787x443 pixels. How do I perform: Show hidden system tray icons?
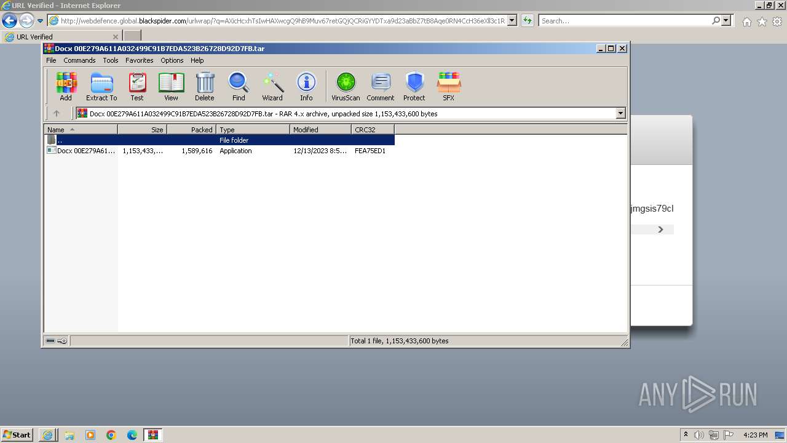tap(686, 435)
